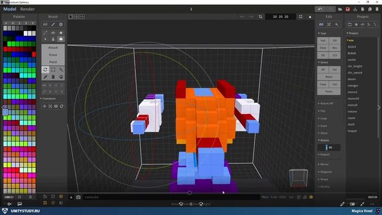Toggle the Pers camera mode
The width and height of the screenshot is (382, 215).
(265, 197)
